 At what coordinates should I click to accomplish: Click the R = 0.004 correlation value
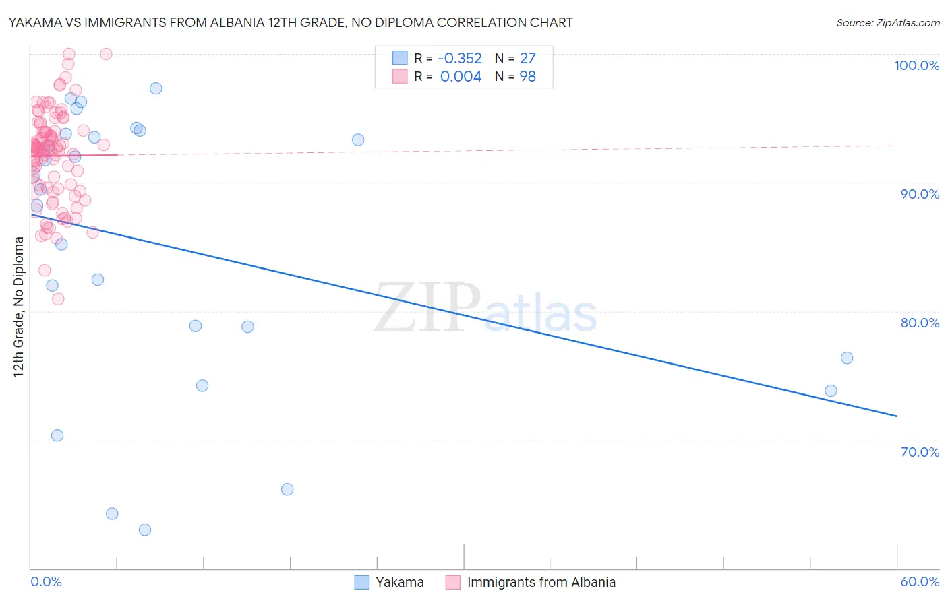coord(448,76)
